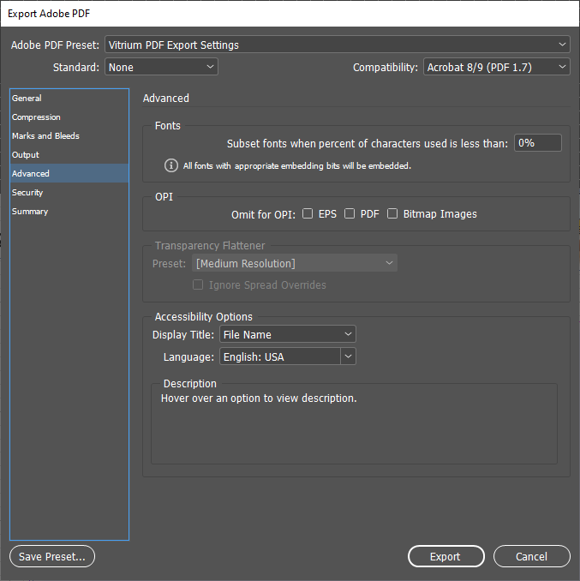580x581 pixels.
Task: Tick the PDF omit for OPI checkbox
Action: [350, 213]
